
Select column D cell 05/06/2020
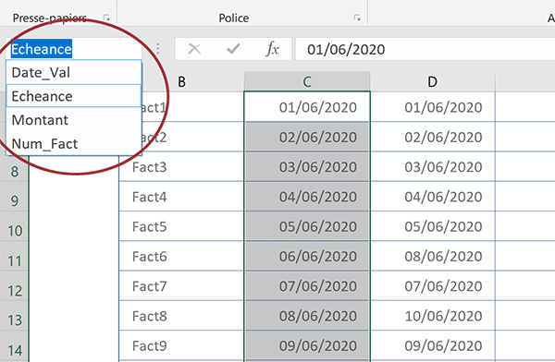(x=433, y=226)
